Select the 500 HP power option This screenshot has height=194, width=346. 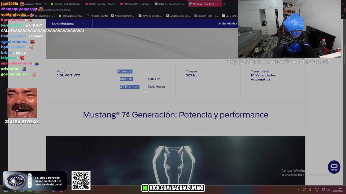click(154, 79)
